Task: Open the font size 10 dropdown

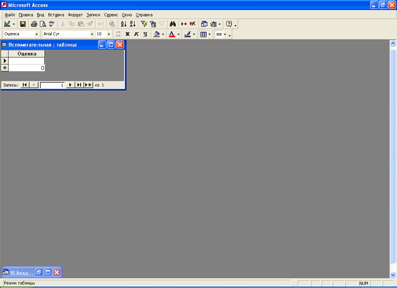Action: [109, 34]
